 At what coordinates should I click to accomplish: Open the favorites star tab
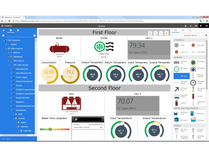click(4, 30)
